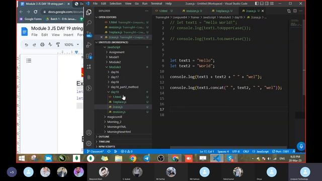Open the Go menu in VS Code
This screenshot has height=181, width=322.
coord(137,4)
